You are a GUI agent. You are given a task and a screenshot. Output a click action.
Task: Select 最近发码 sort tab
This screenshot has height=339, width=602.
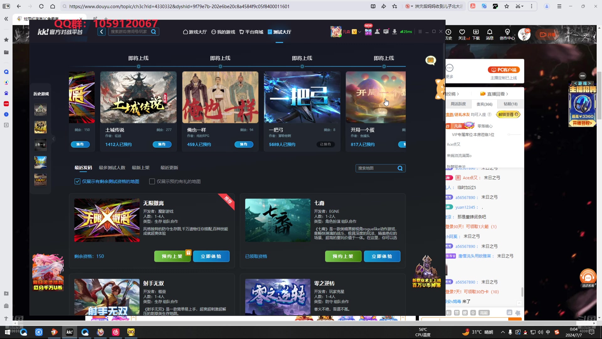[83, 168]
